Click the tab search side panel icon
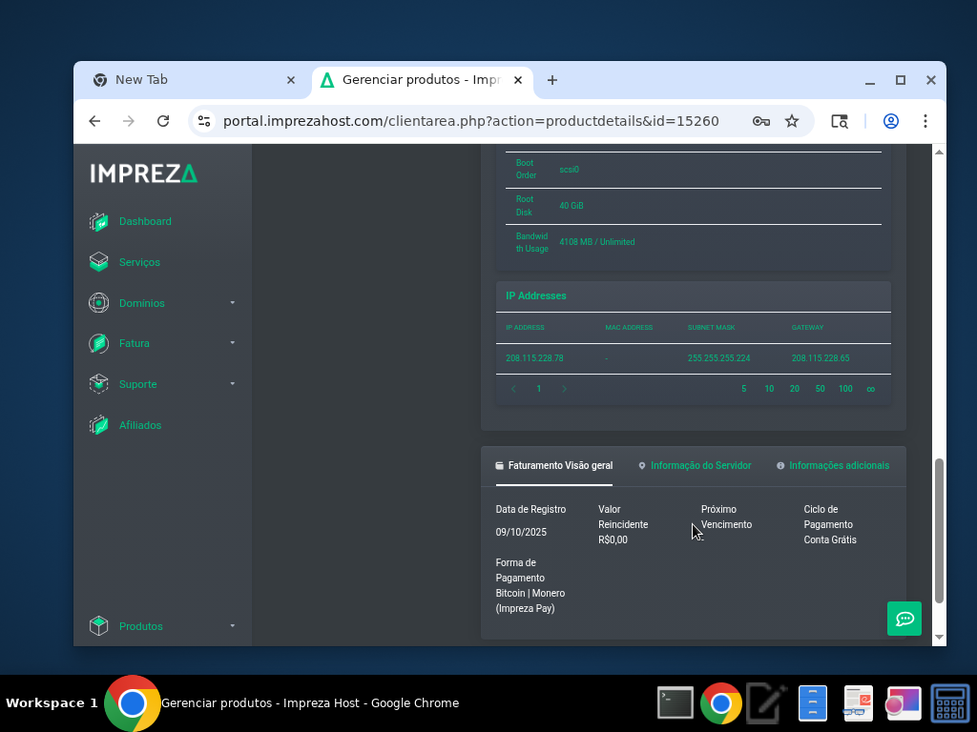Viewport: 977px width, 732px height. [840, 121]
